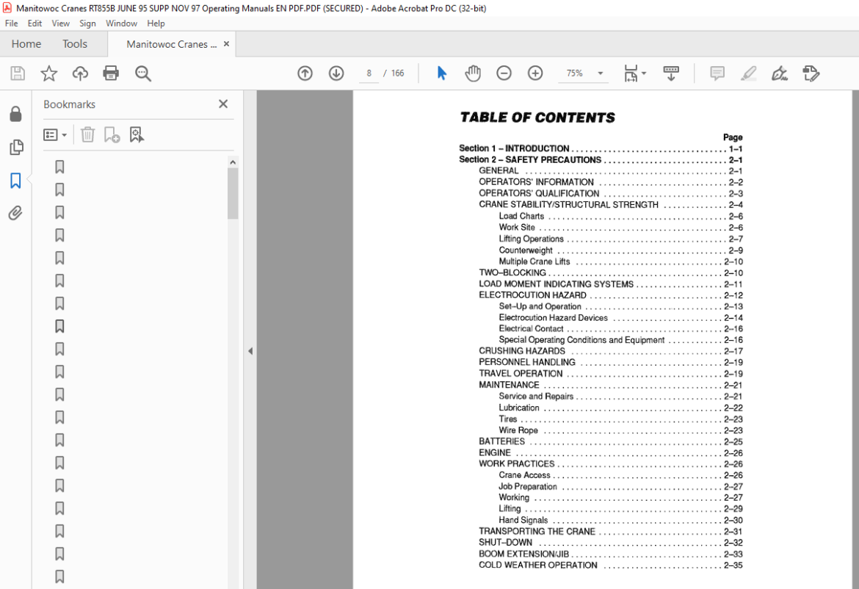Toggle the Bookmarks panel icon
Viewport: 859px width, 589px height.
pos(15,180)
